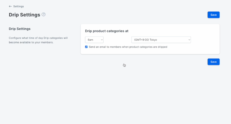Open the help question mark icon
This screenshot has height=124, width=231.
click(44, 14)
